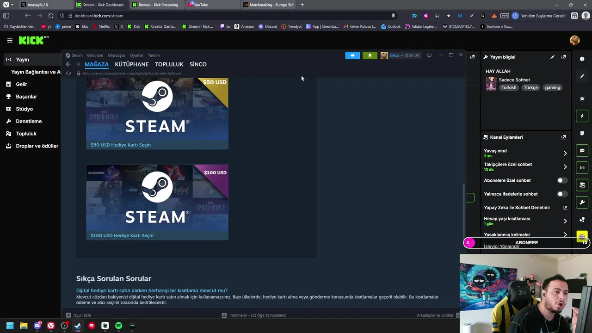
Task: Open İndirmeler downloads status in Steam footer
Action: coord(254,315)
